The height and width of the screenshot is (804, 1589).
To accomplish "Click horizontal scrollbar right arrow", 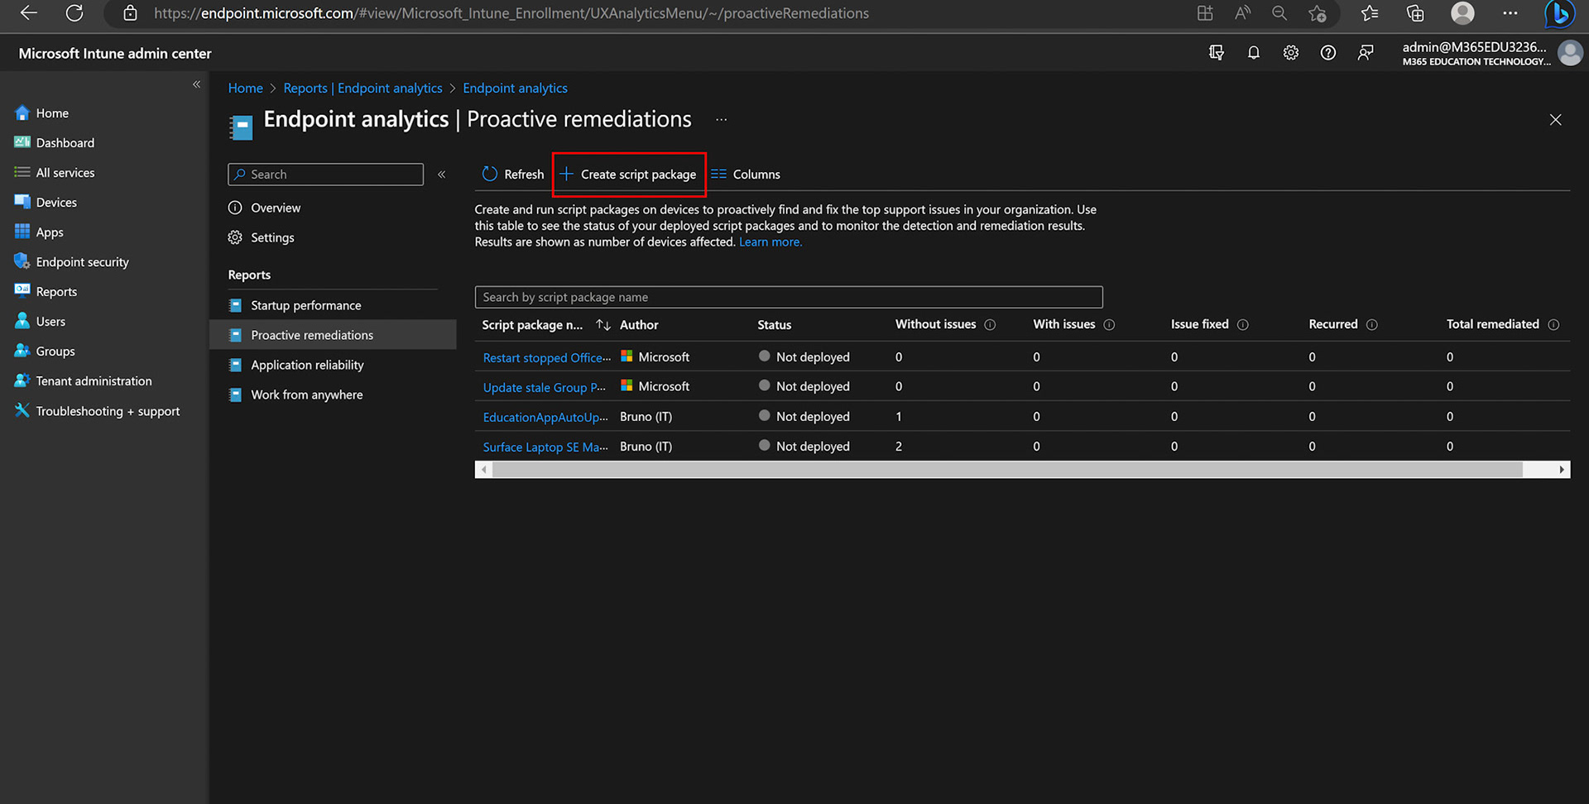I will (1562, 470).
